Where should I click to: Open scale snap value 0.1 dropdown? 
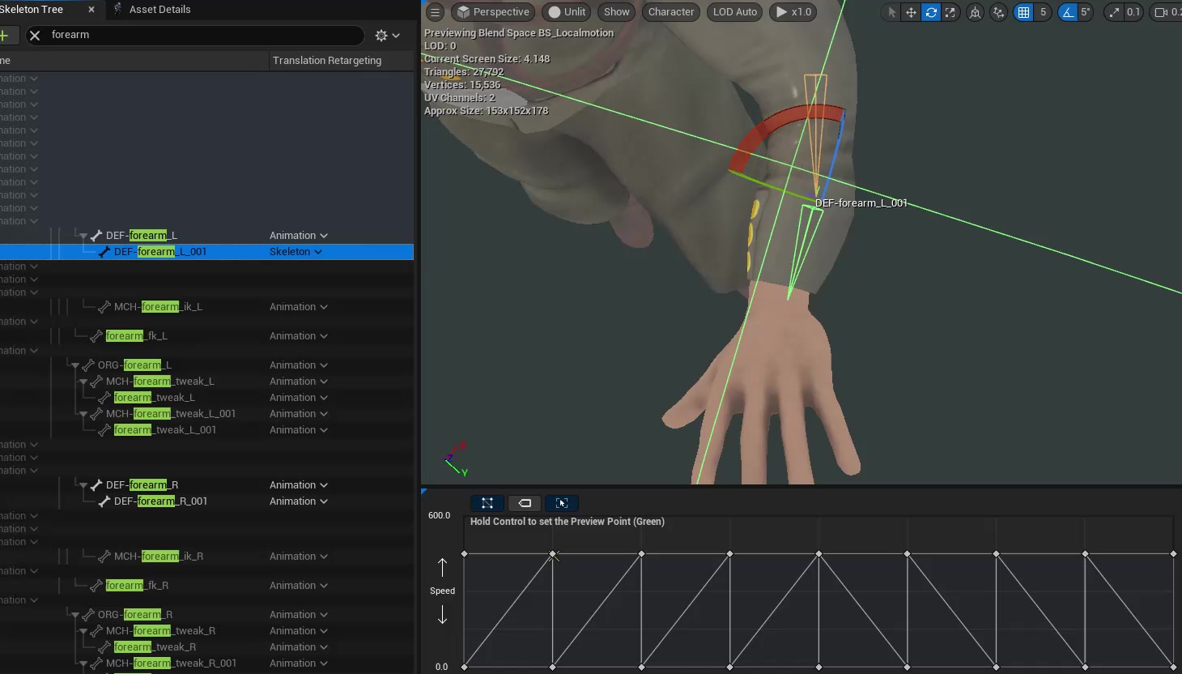pyautogui.click(x=1133, y=12)
